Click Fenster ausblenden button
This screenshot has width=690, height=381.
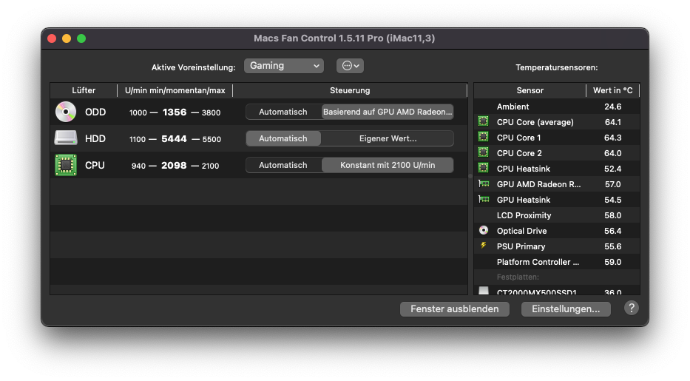click(455, 308)
